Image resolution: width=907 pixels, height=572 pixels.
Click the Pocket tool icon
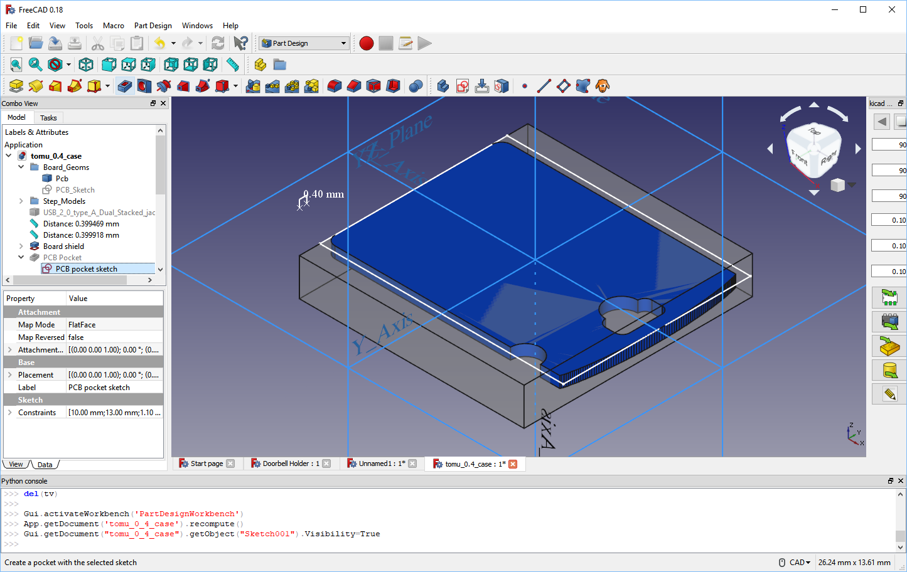pos(125,86)
